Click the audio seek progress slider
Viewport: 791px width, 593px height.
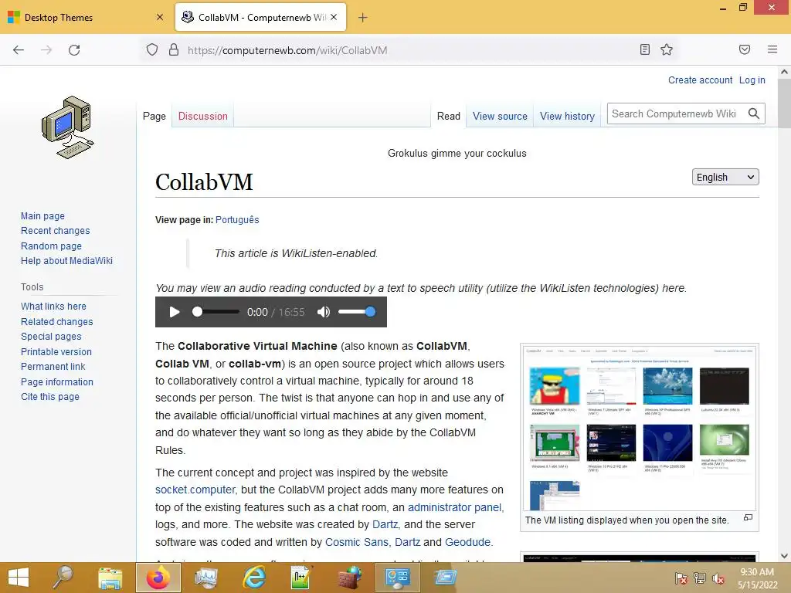coord(216,312)
